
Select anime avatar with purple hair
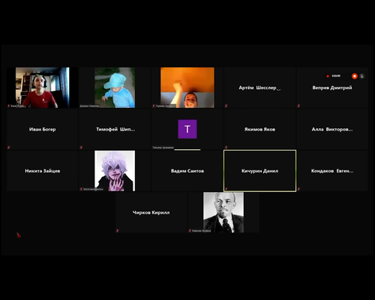coord(115,171)
